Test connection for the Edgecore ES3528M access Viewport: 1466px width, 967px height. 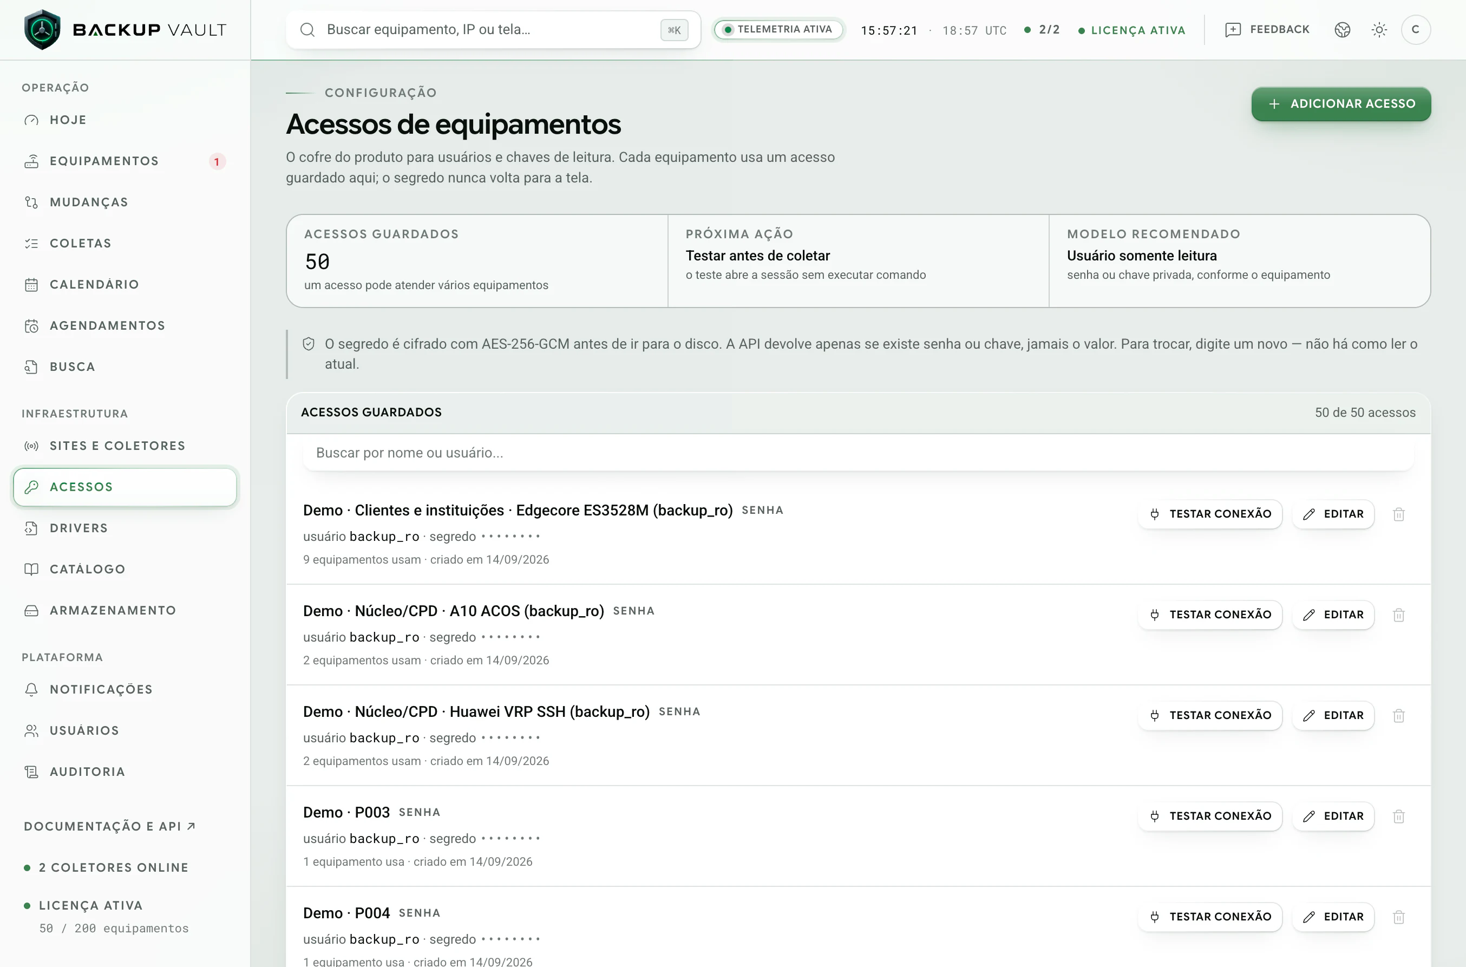(x=1209, y=514)
